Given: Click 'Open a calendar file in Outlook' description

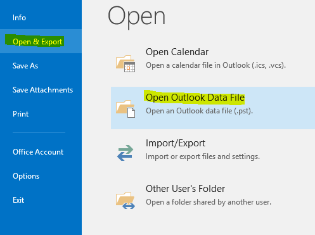Looking at the screenshot, I should 215,65.
